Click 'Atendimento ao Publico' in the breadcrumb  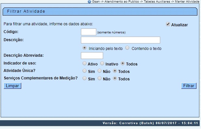pos(122,2)
